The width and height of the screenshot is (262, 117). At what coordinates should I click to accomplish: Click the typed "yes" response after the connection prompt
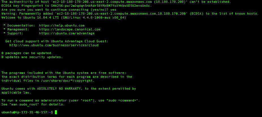(113, 10)
